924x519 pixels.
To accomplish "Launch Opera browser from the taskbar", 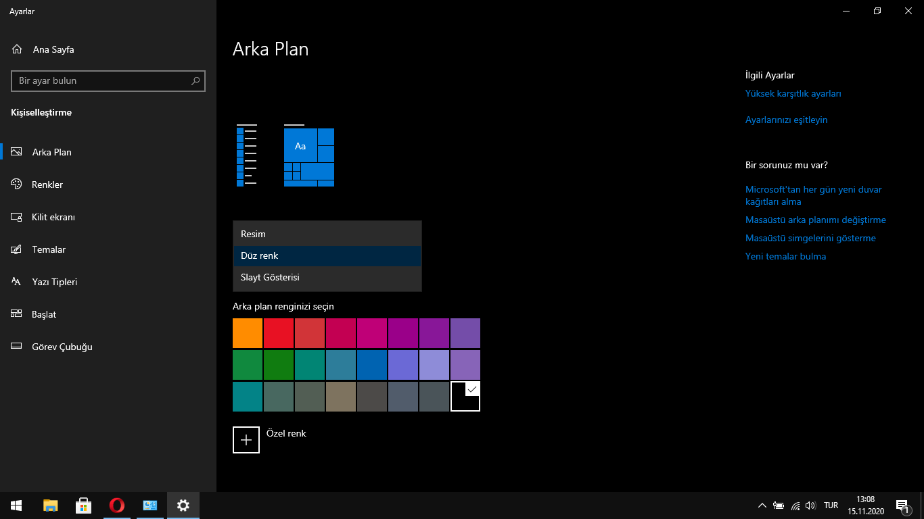I will [117, 505].
